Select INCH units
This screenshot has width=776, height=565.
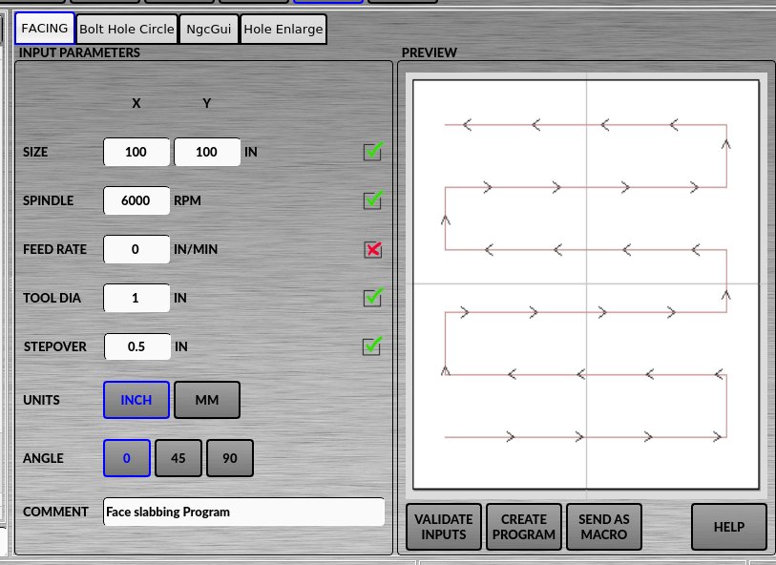click(x=136, y=400)
